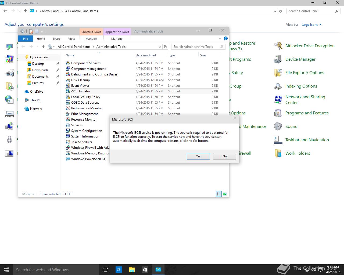
Task: Open Device Manager in Control Panel
Action: [x=295, y=59]
